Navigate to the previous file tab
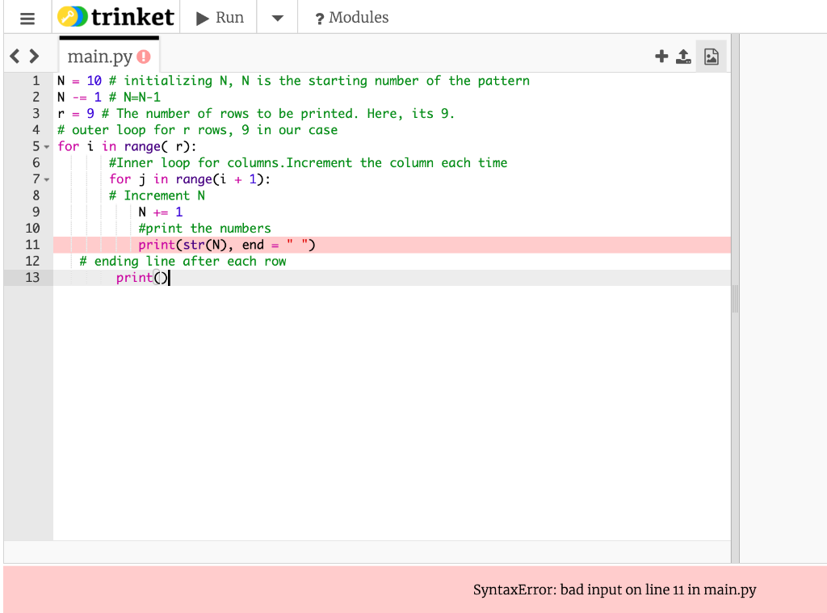827x613 pixels. 15,56
